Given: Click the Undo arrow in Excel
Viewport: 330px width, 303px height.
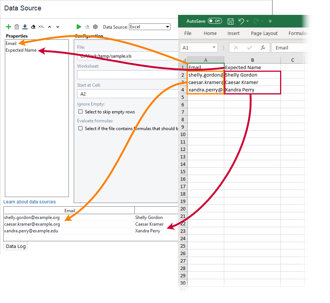Looking at the screenshot, I should point(241,21).
